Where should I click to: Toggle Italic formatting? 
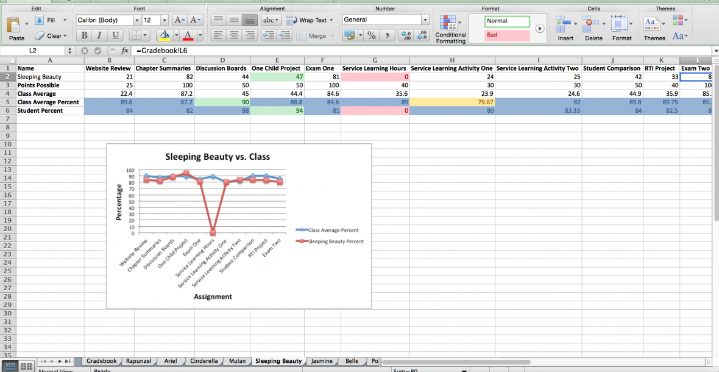pyautogui.click(x=99, y=35)
